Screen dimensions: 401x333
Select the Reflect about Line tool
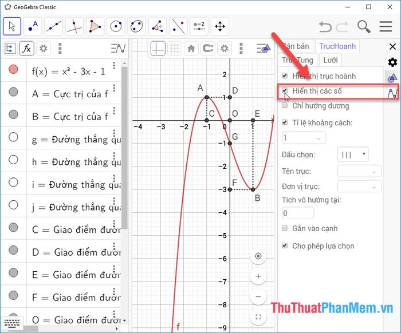178,26
